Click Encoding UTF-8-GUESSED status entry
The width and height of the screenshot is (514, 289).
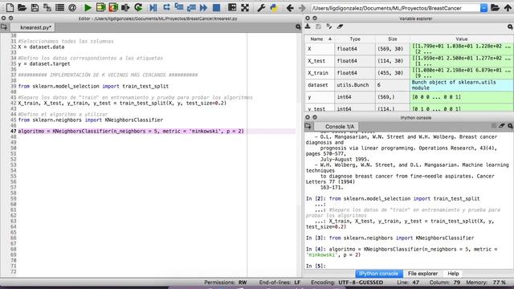(346, 282)
